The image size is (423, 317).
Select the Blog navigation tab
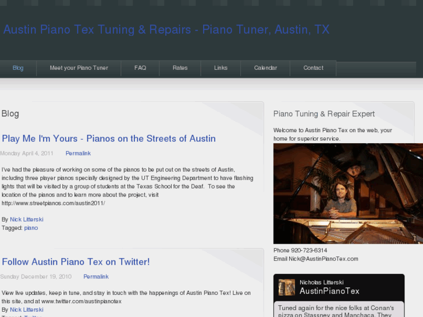click(18, 68)
